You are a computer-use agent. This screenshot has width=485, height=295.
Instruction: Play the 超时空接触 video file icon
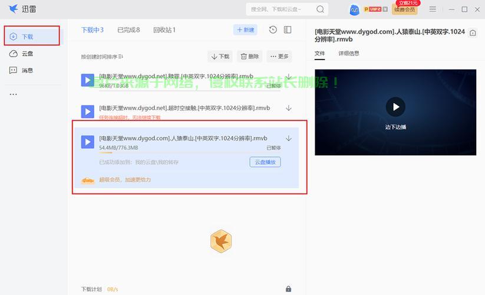point(88,112)
